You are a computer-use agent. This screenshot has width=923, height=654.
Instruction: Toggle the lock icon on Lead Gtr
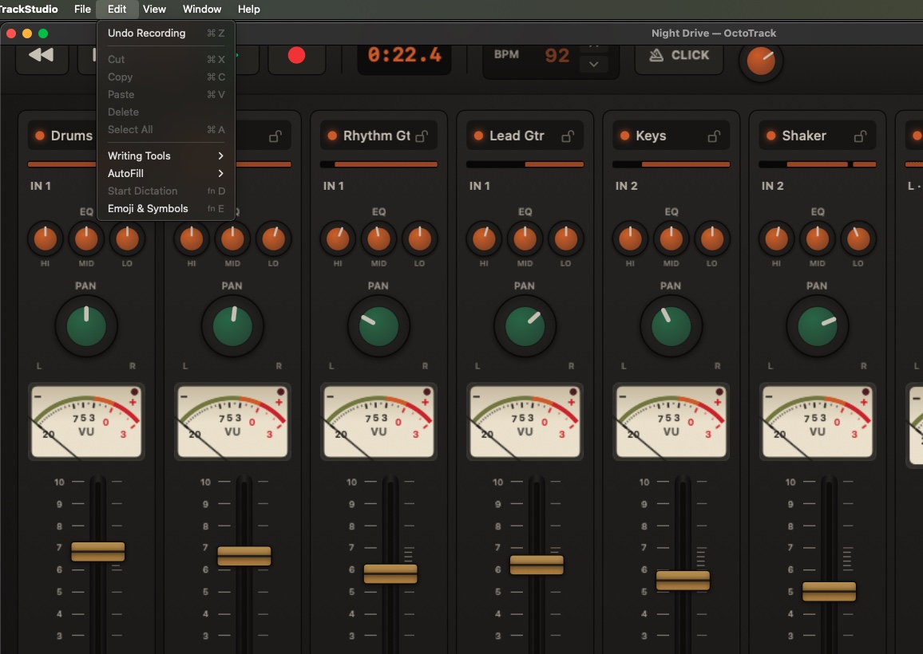(568, 136)
